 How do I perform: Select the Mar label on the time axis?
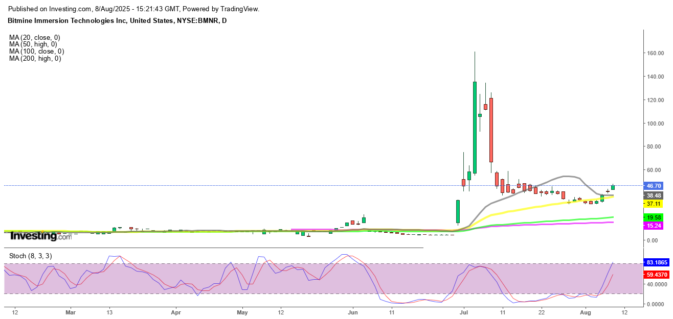tap(71, 311)
